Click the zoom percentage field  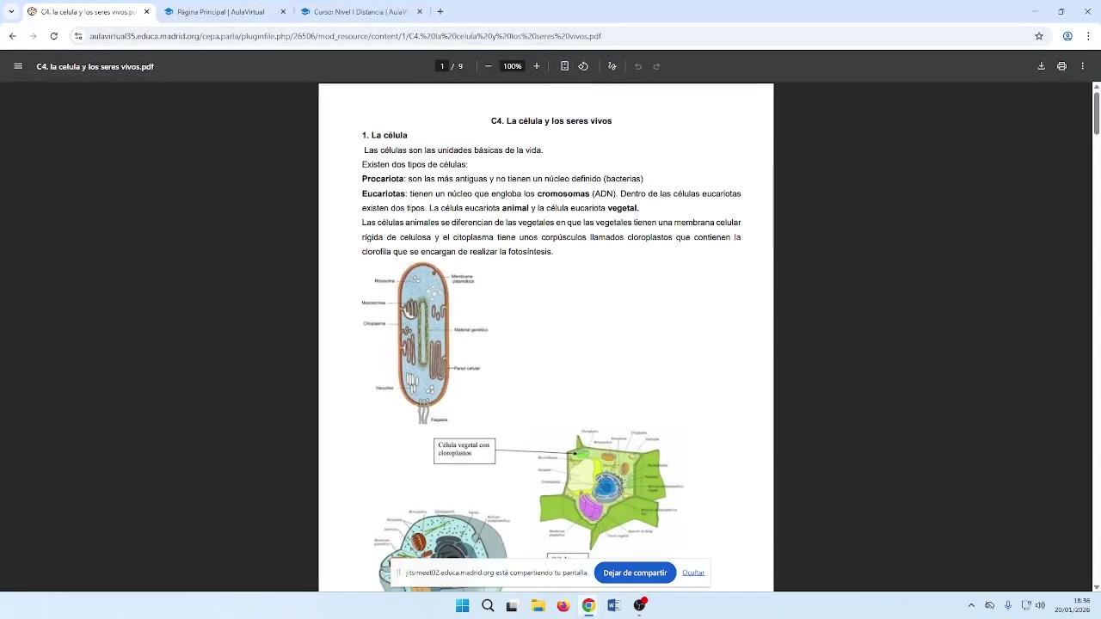point(513,66)
